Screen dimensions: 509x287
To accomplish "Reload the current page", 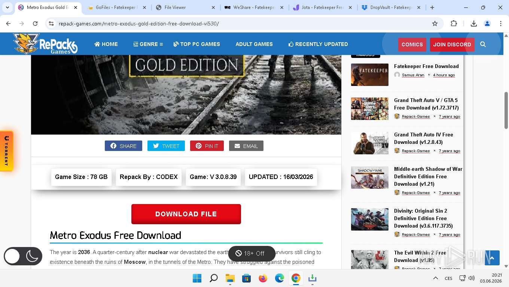I will point(35,24).
